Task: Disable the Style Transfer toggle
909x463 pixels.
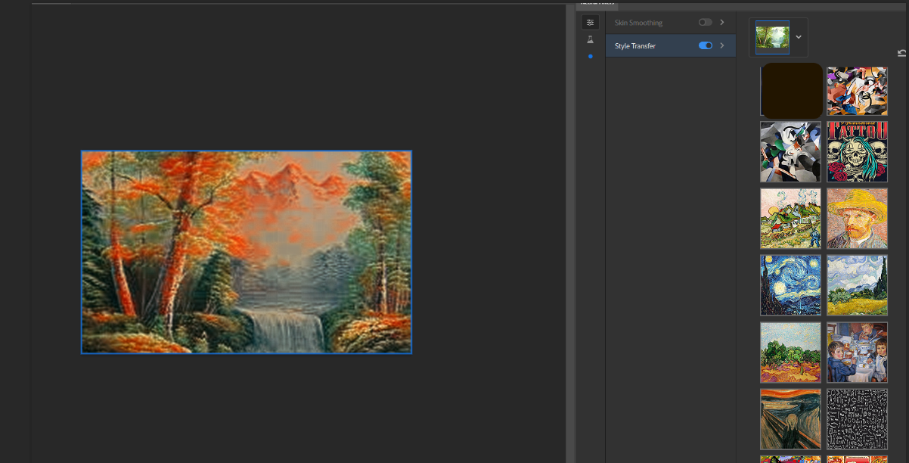Action: (x=705, y=45)
